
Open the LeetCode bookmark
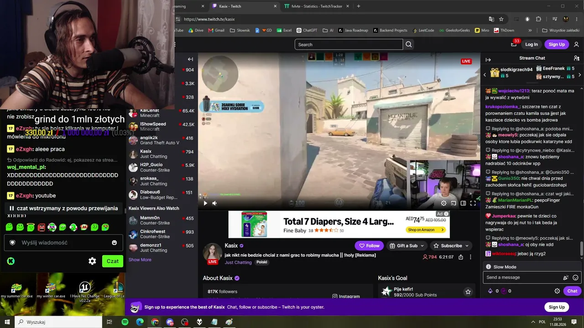(424, 31)
